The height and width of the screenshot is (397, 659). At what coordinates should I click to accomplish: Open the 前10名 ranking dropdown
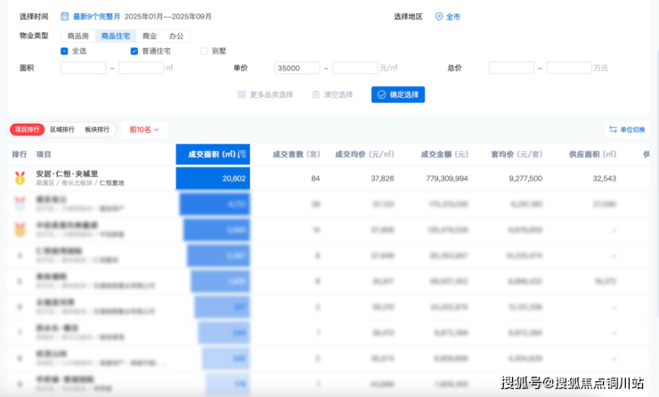(x=144, y=130)
